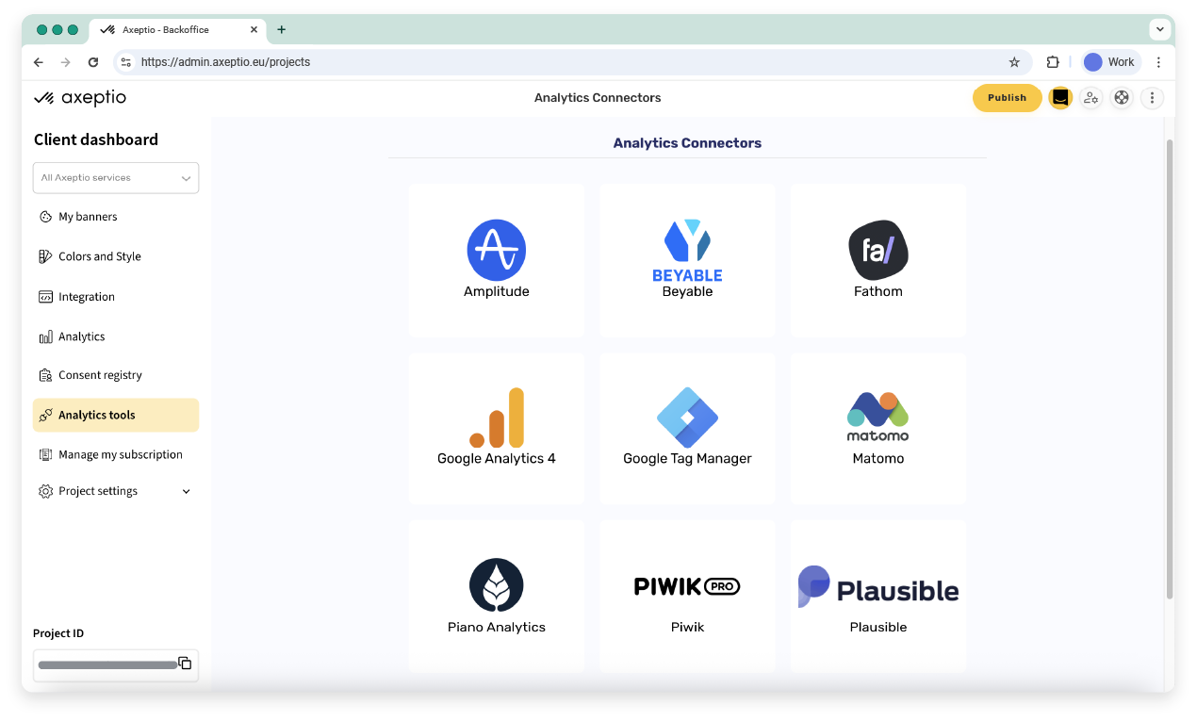Viewport: 1197px width, 721px height.
Task: Expand the Project settings section
Action: [115, 490]
